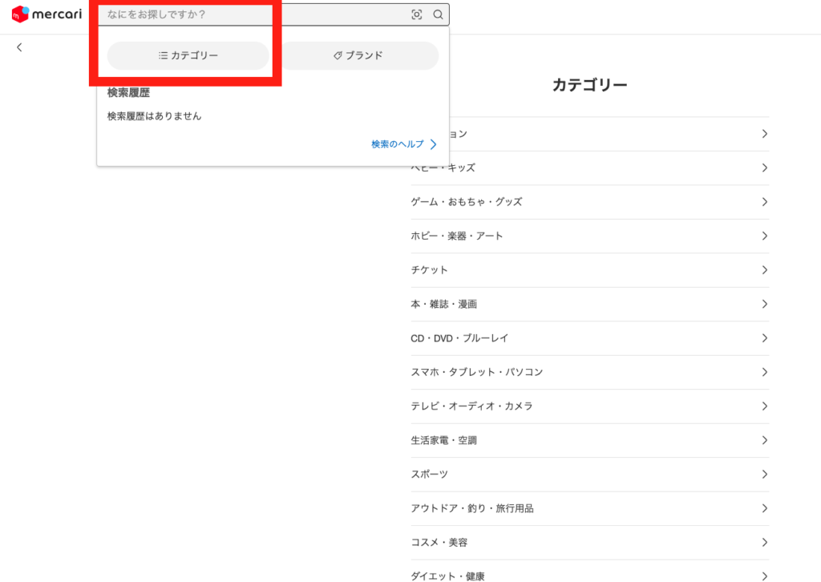Click the magnifying glass search icon
Image resolution: width=821 pixels, height=582 pixels.
(438, 14)
